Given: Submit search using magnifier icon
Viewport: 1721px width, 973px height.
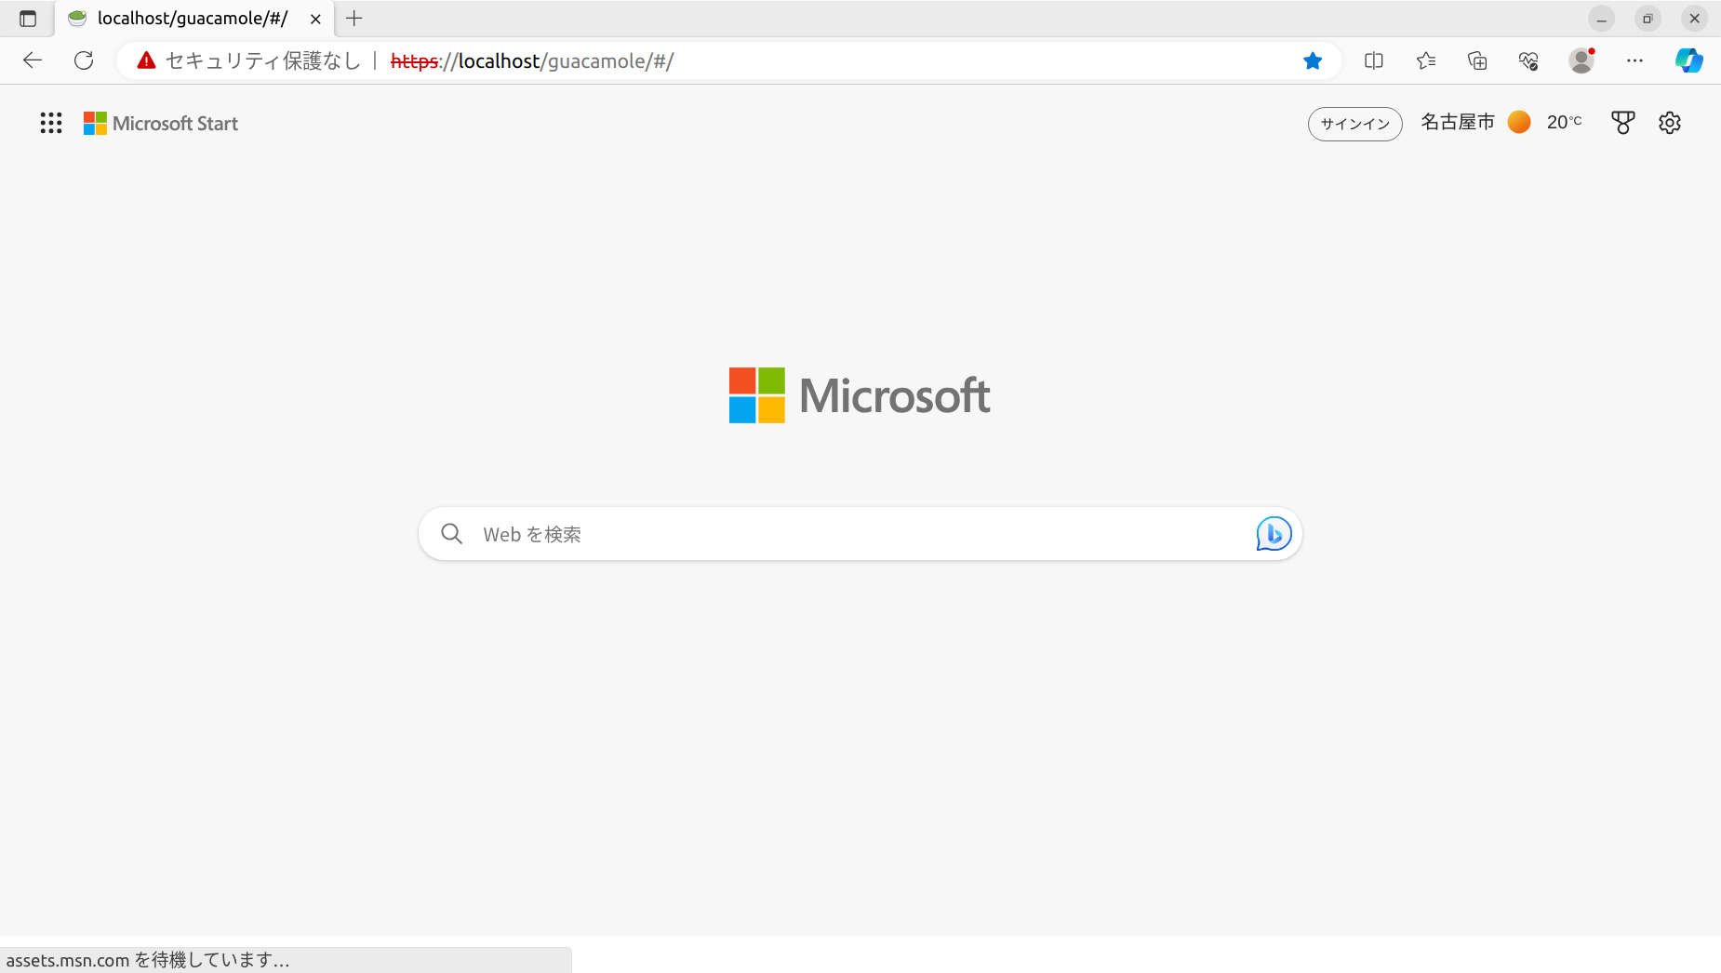Looking at the screenshot, I should (452, 534).
